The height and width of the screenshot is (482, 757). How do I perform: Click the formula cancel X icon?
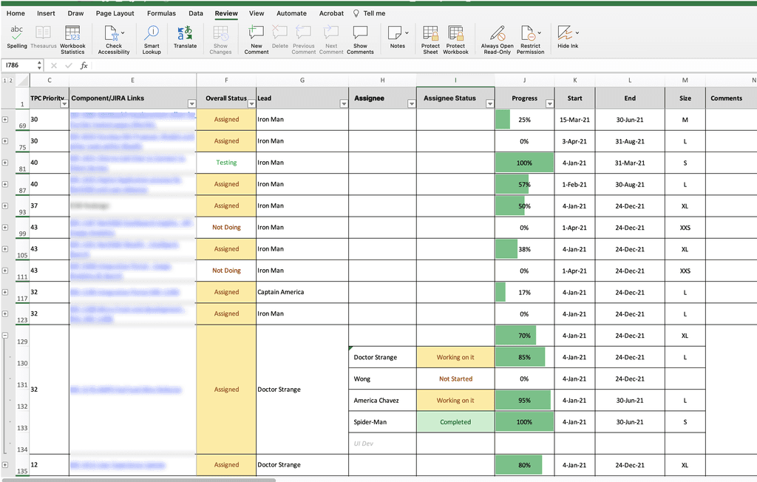(53, 65)
